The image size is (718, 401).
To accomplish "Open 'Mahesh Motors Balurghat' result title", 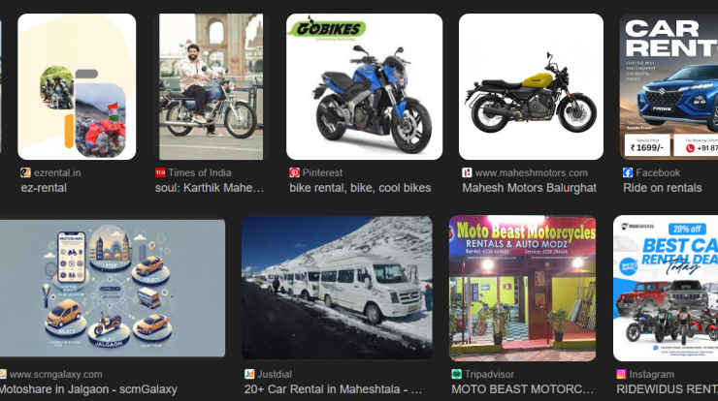I will (x=530, y=188).
